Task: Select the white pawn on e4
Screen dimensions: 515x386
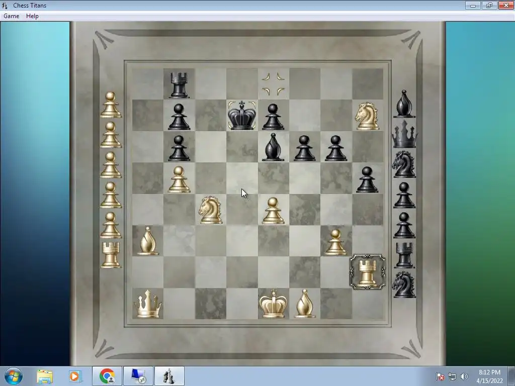Action: pos(273,211)
